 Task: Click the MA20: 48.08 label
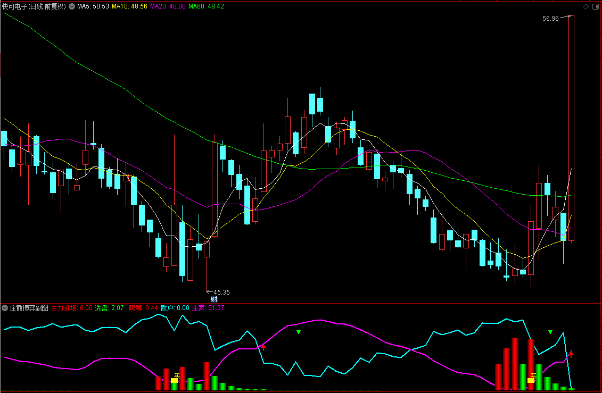pyautogui.click(x=168, y=6)
